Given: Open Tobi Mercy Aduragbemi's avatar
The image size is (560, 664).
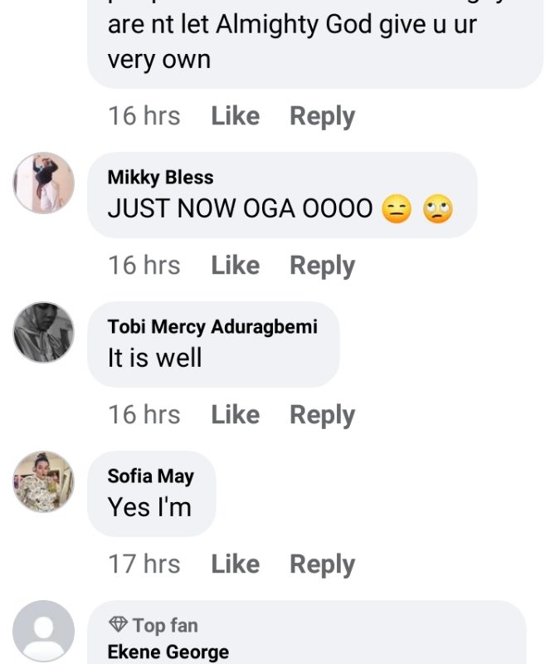Looking at the screenshot, I should coord(44,333).
